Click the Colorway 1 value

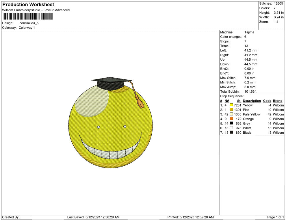(x=27, y=28)
